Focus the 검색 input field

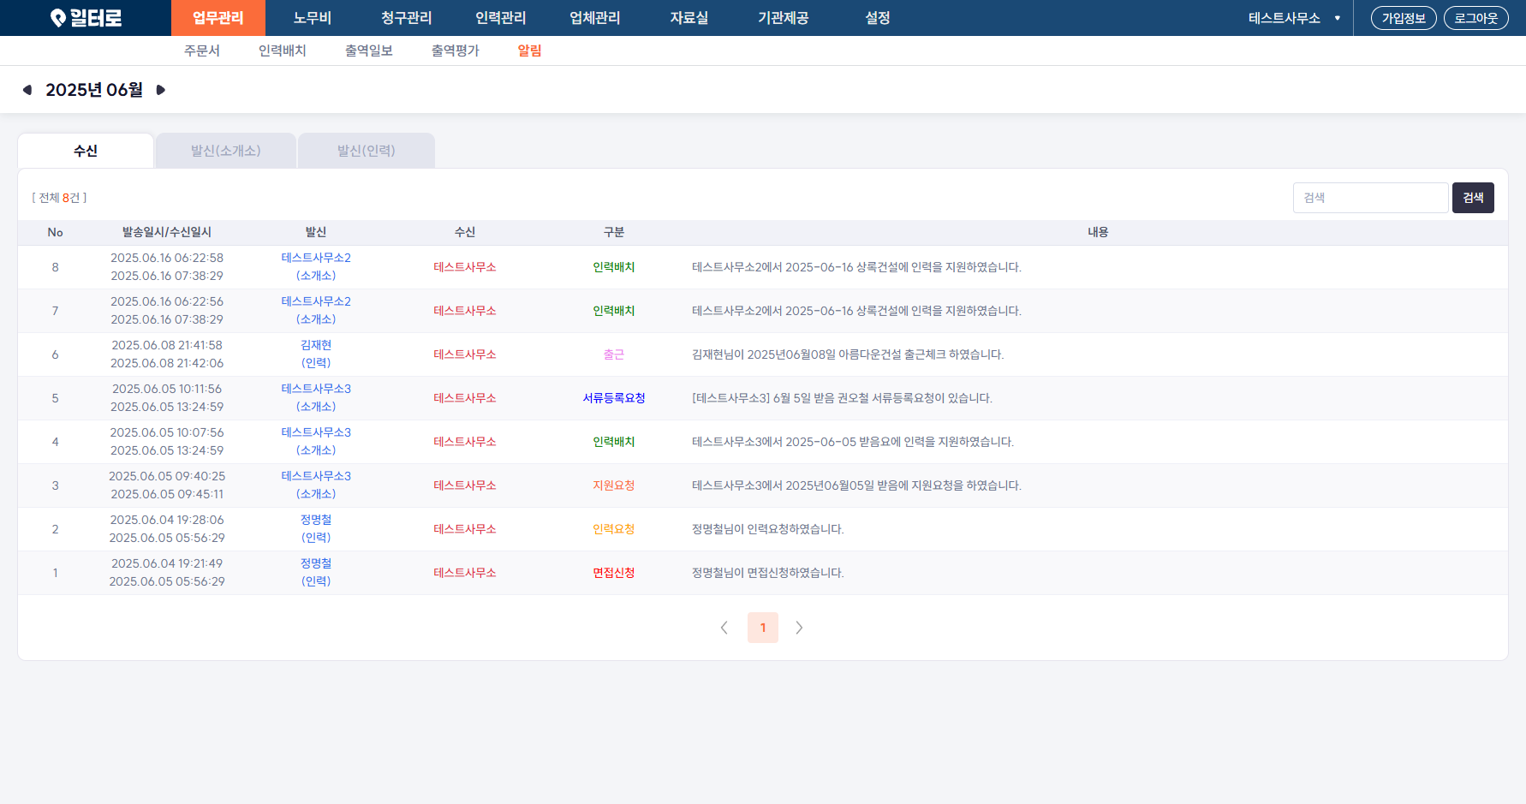(x=1370, y=198)
